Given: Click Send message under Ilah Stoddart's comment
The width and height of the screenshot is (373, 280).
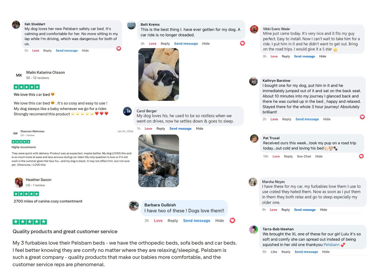Looking at the screenshot, I should click(x=67, y=51).
